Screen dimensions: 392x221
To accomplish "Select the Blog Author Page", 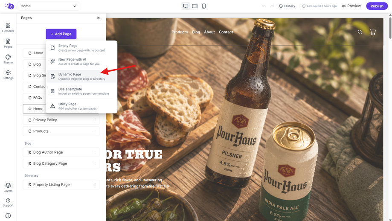I will point(61,152).
